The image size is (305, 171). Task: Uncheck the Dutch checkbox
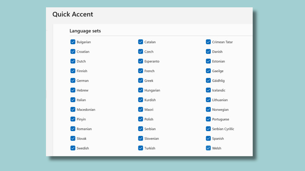coord(73,61)
